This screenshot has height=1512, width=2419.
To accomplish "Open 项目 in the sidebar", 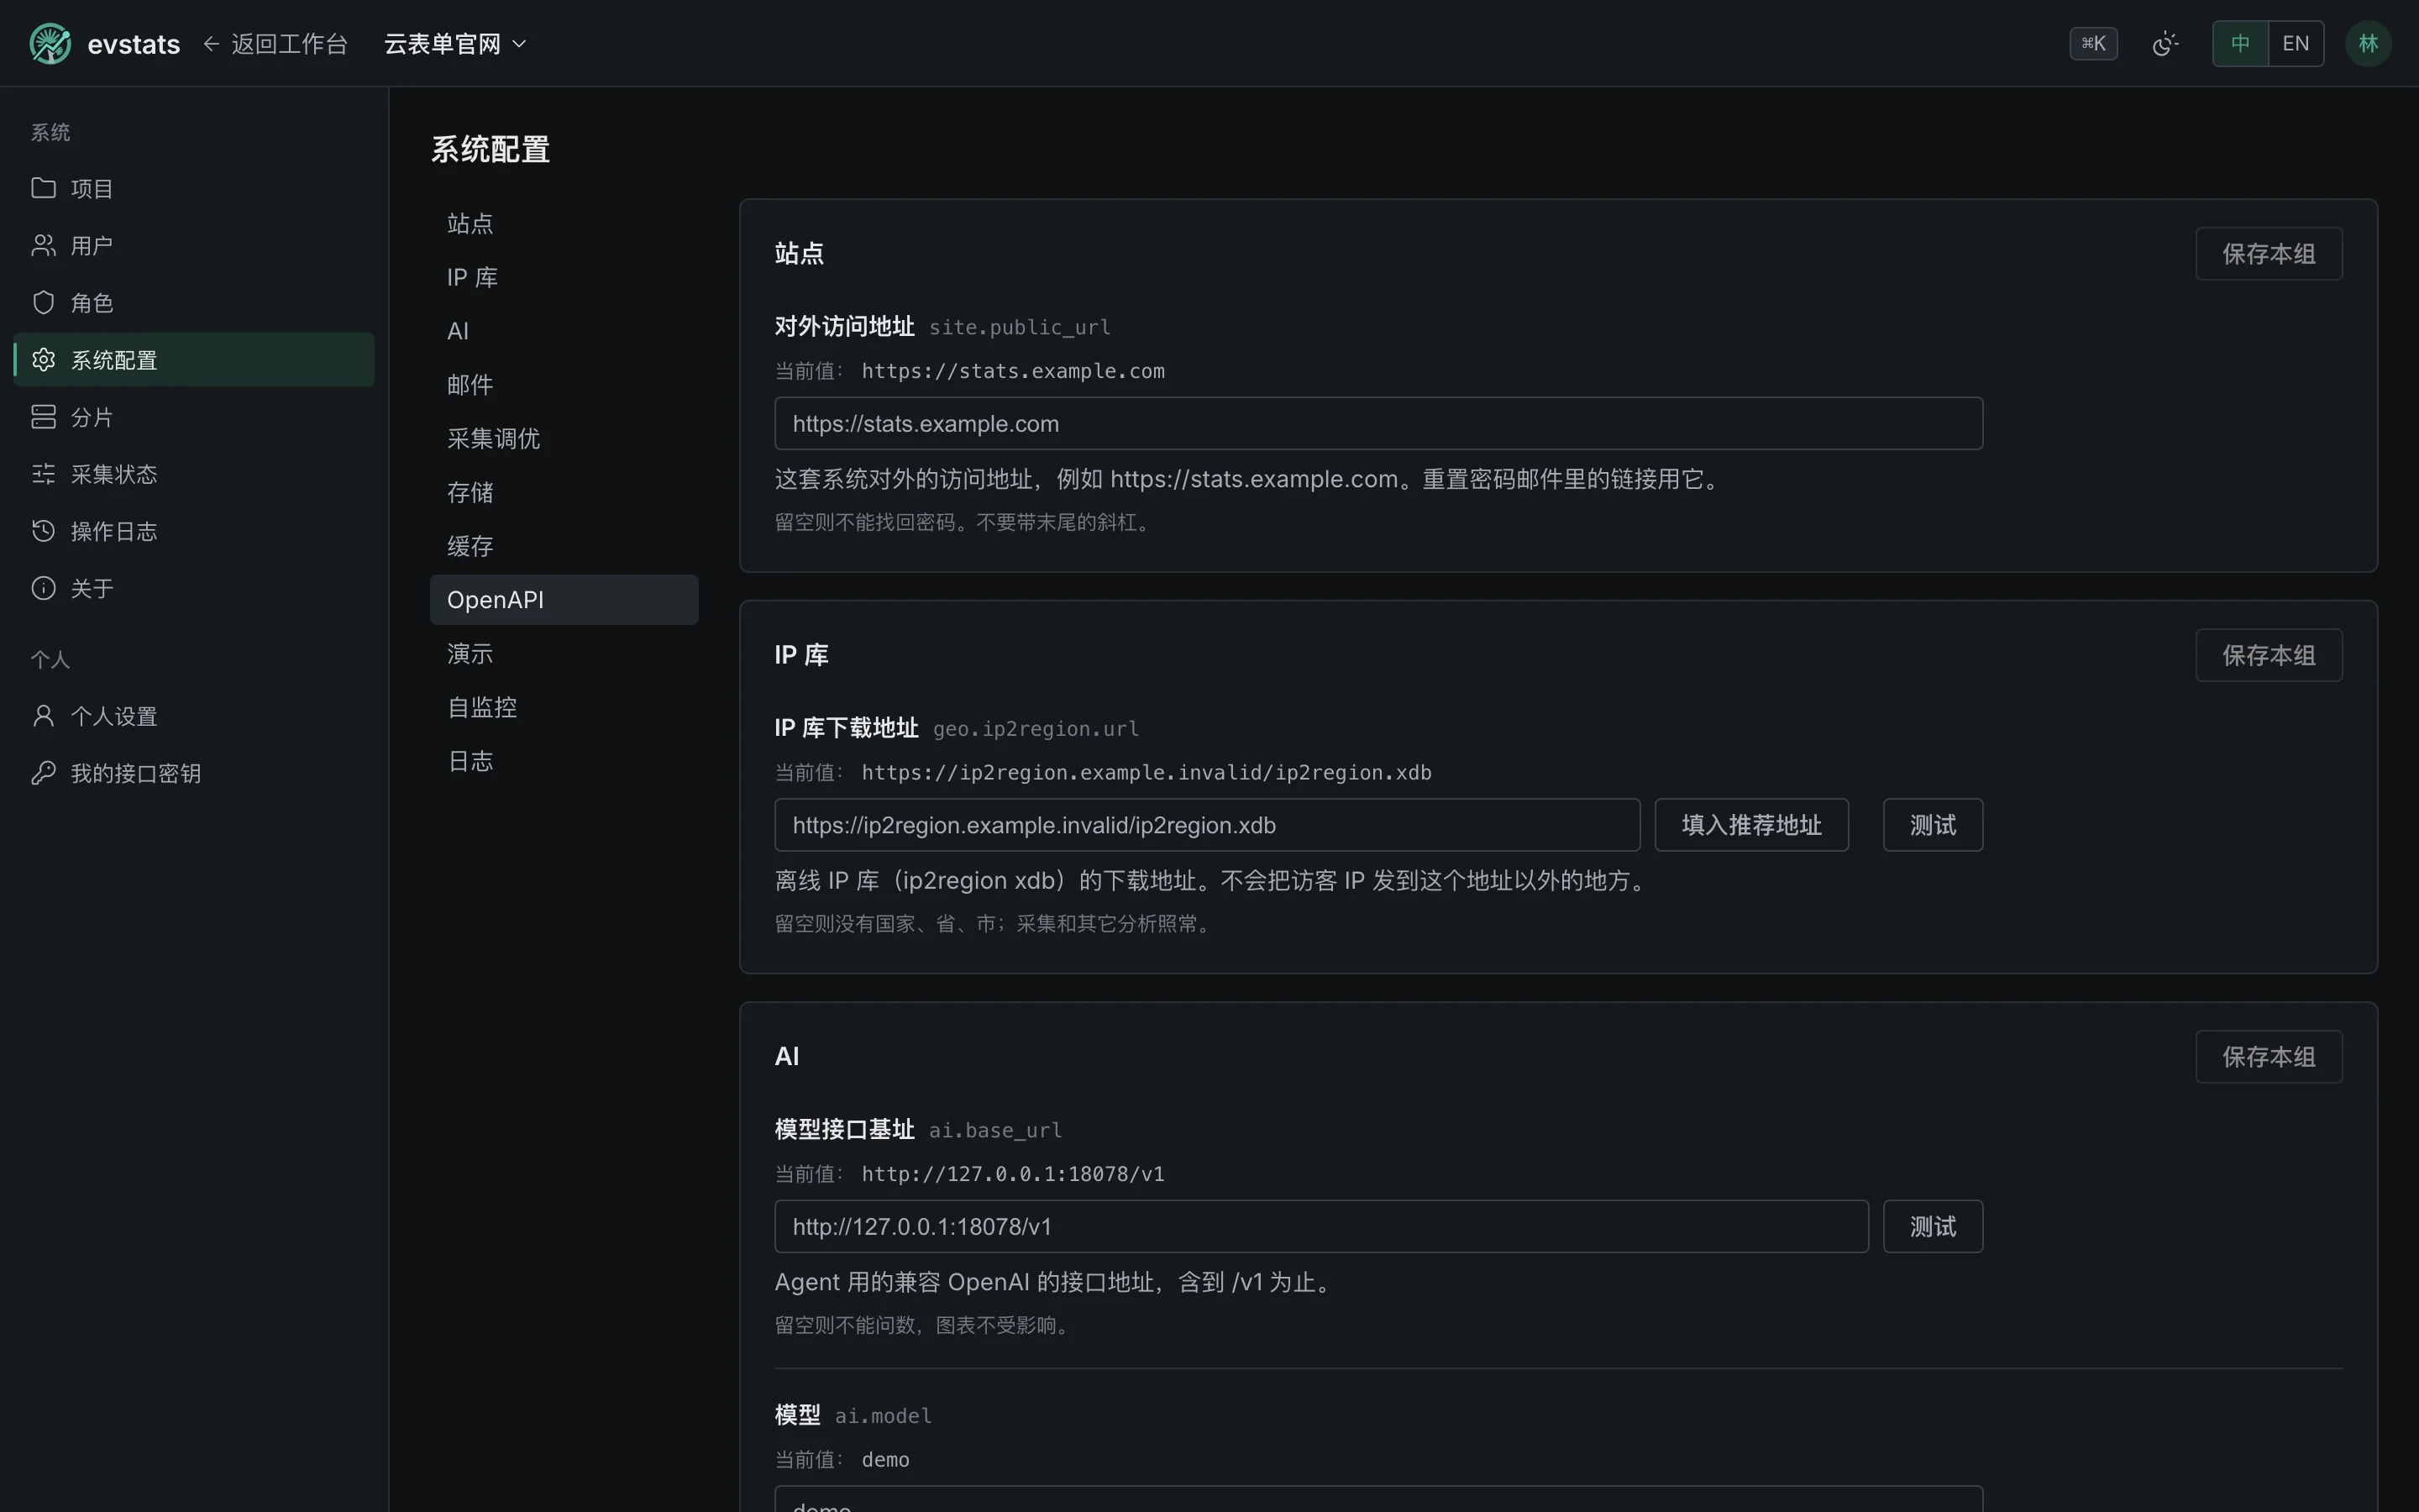I will pos(194,188).
